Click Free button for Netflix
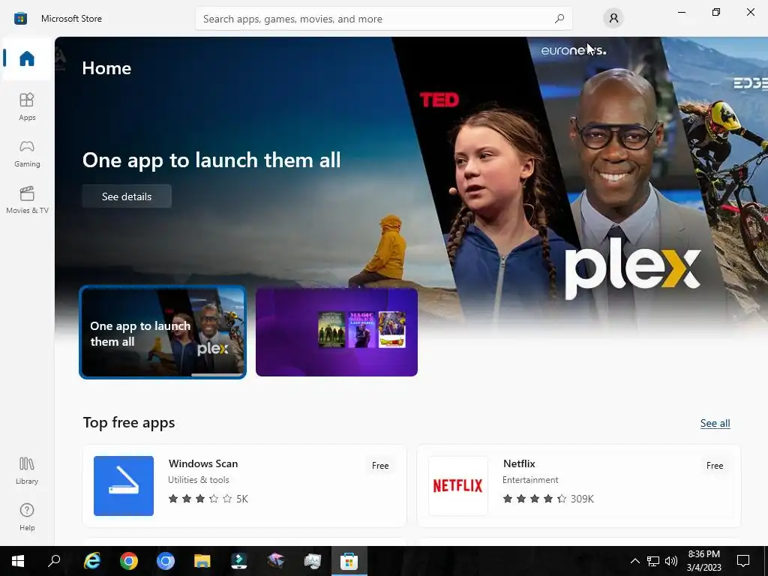The height and width of the screenshot is (576, 768). 715,466
